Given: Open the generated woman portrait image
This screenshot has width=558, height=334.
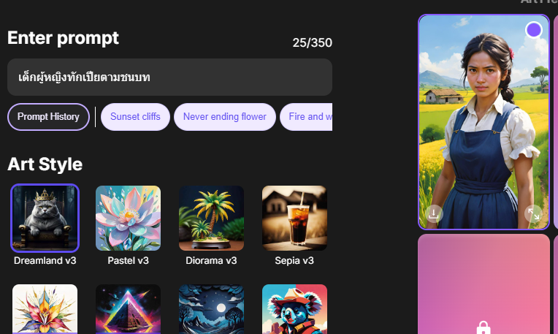Looking at the screenshot, I should click(x=484, y=122).
